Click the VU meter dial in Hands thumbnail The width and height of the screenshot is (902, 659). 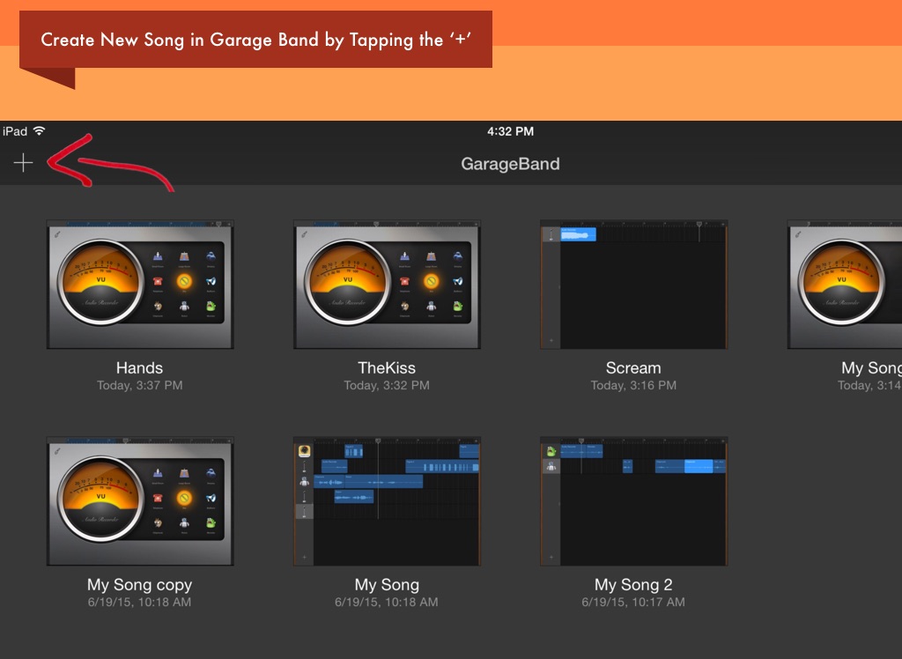[100, 280]
